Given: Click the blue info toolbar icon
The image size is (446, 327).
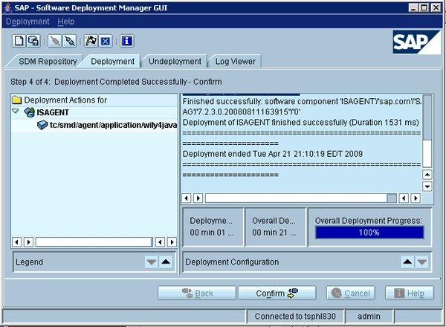Looking at the screenshot, I should pos(127,41).
